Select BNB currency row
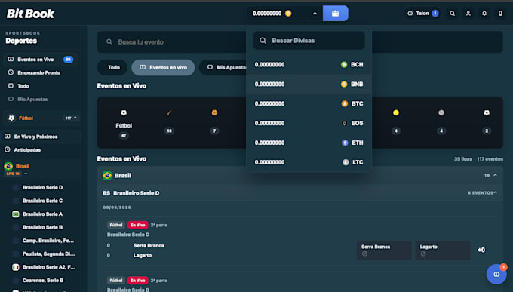Screen dimensions: 513x292 [x=309, y=85]
